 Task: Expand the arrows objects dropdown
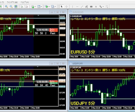click(x=103, y=7)
